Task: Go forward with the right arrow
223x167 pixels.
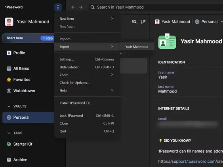Action: coord(81,7)
